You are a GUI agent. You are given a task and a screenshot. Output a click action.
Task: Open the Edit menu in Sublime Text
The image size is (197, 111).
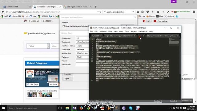(x=96, y=31)
